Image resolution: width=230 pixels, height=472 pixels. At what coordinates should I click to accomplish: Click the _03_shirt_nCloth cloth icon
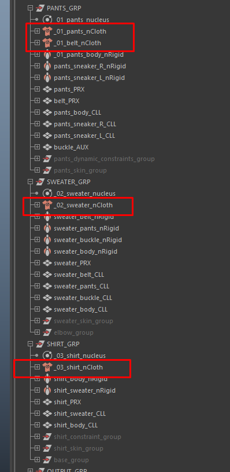(47, 367)
